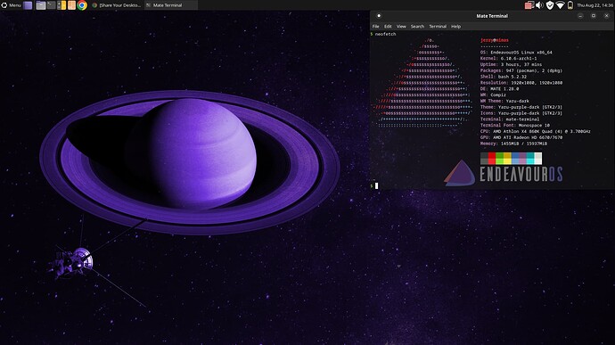Click the green neofetch color block
Screen dimensions: 615x345
point(500,158)
